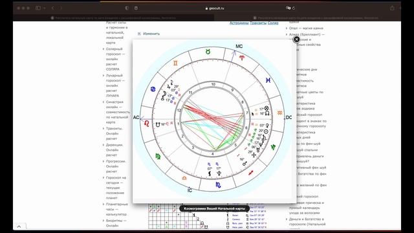This screenshot has height=233, width=414.
Task: Focus the geocult.ru address bar
Action: (215, 8)
